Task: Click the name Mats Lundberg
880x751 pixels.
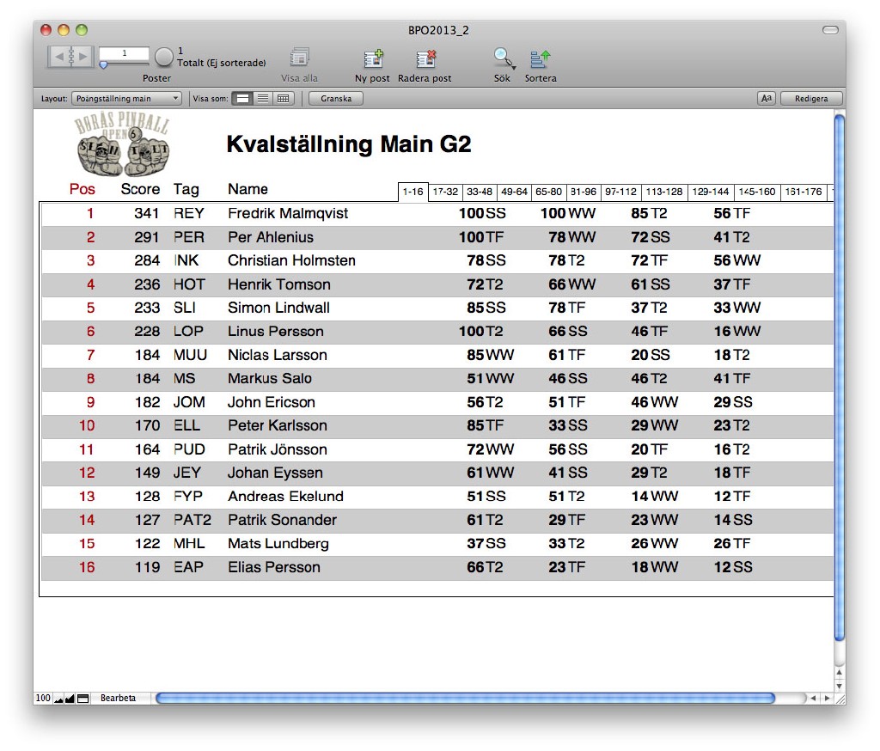Action: [278, 544]
